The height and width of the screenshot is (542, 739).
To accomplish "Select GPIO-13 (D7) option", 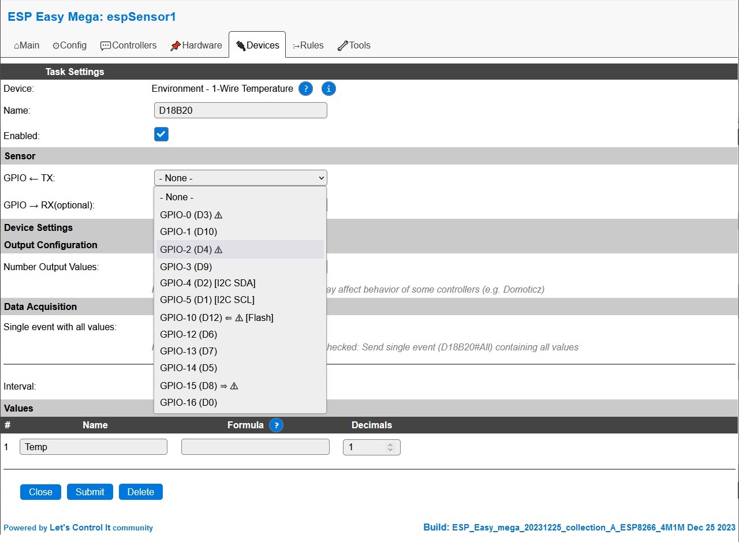I will pos(240,351).
